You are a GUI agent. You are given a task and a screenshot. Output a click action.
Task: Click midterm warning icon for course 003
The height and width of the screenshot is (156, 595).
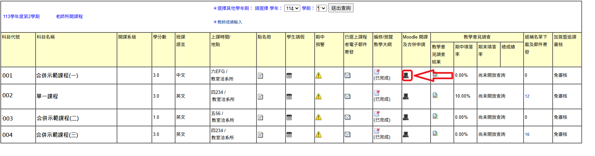(318, 117)
